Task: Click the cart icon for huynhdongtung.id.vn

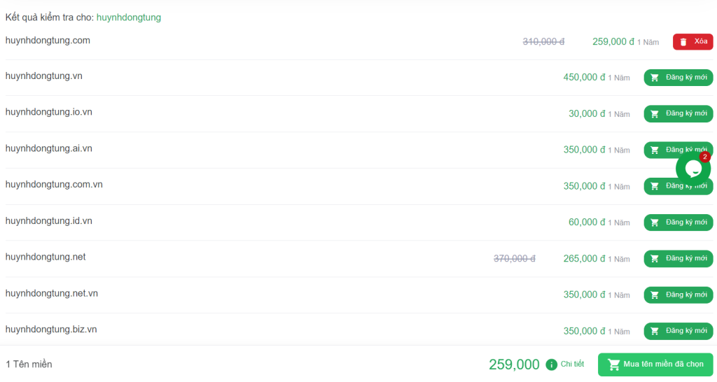Action: point(655,222)
